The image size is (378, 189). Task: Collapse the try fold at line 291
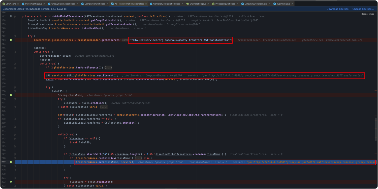coord(15,178)
